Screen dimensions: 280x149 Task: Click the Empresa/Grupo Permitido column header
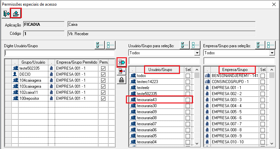[77, 62]
